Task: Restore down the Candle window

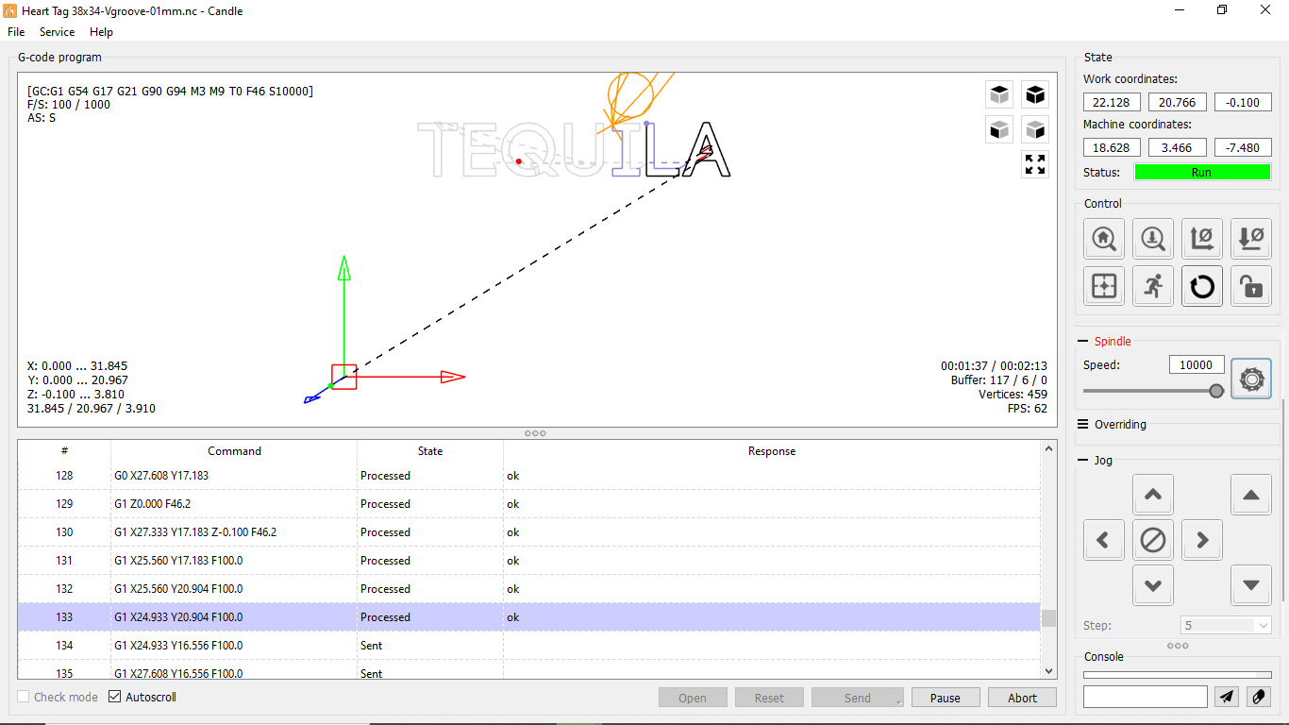Action: tap(1222, 10)
